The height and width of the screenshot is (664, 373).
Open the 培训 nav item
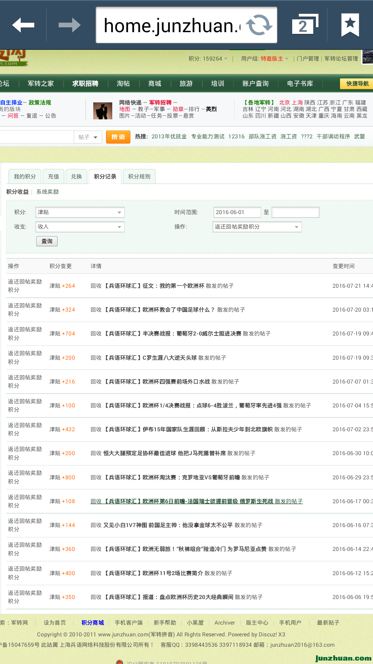[x=218, y=84]
